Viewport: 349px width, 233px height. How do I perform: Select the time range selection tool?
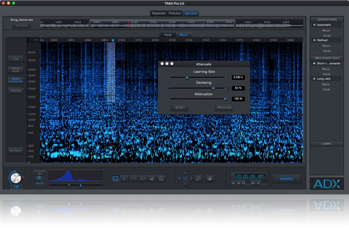[124, 178]
